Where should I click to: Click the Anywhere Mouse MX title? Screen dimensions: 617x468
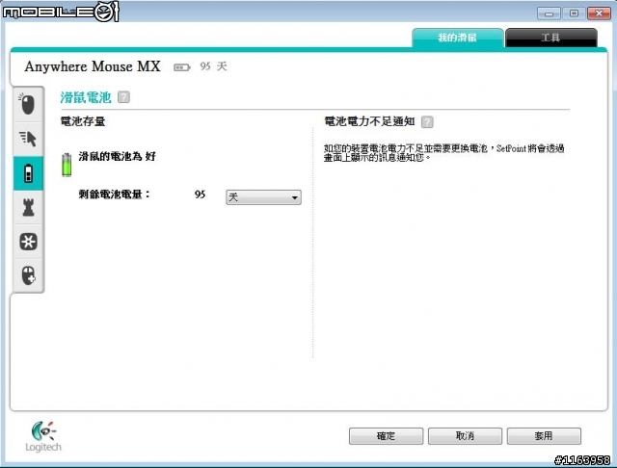[x=93, y=66]
